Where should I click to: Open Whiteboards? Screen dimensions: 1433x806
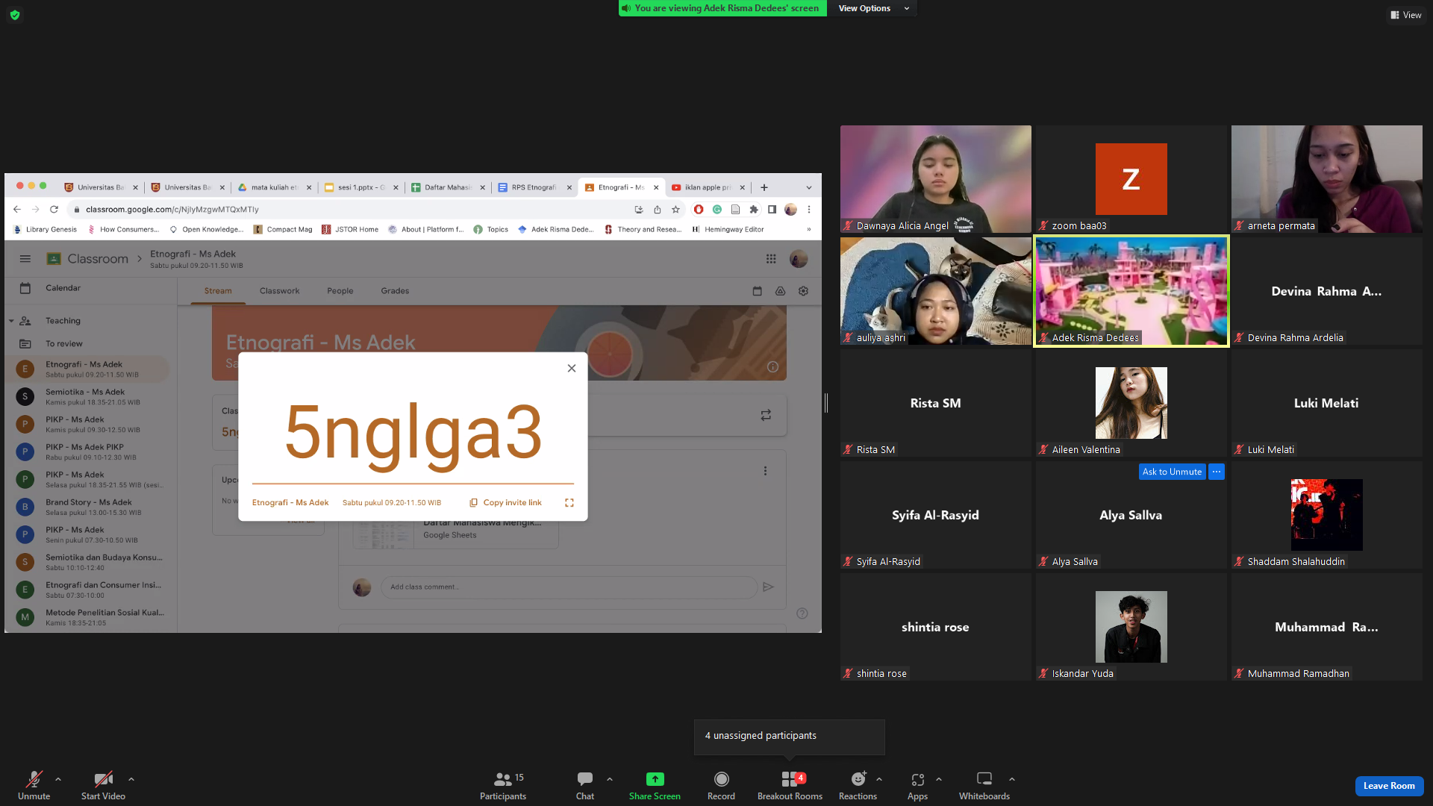click(x=984, y=785)
